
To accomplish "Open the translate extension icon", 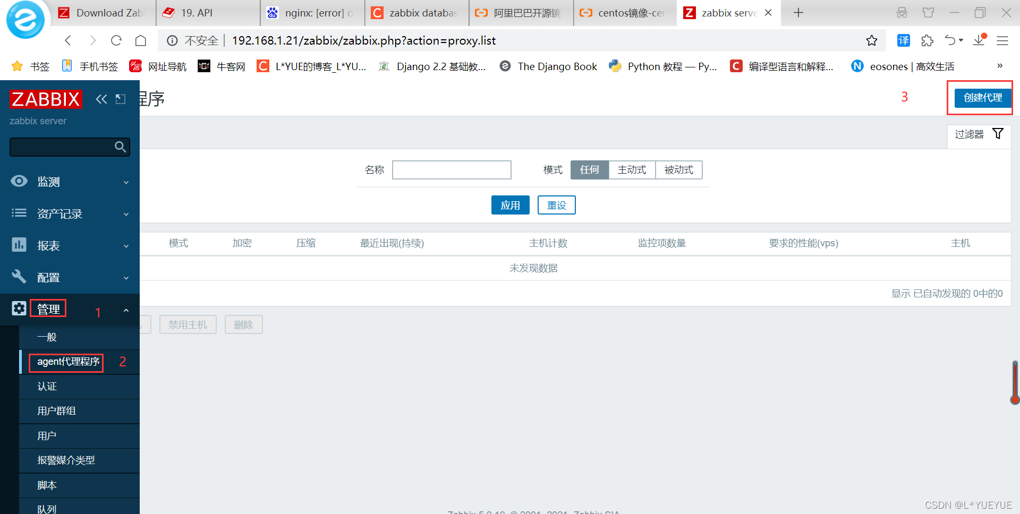I will click(903, 40).
